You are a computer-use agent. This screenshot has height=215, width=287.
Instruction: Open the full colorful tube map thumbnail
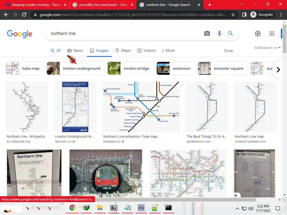[x=188, y=173]
